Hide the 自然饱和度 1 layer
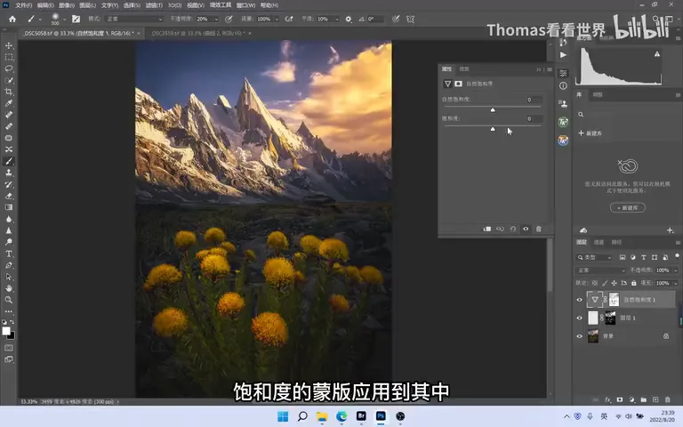Image resolution: width=683 pixels, height=427 pixels. (x=579, y=300)
